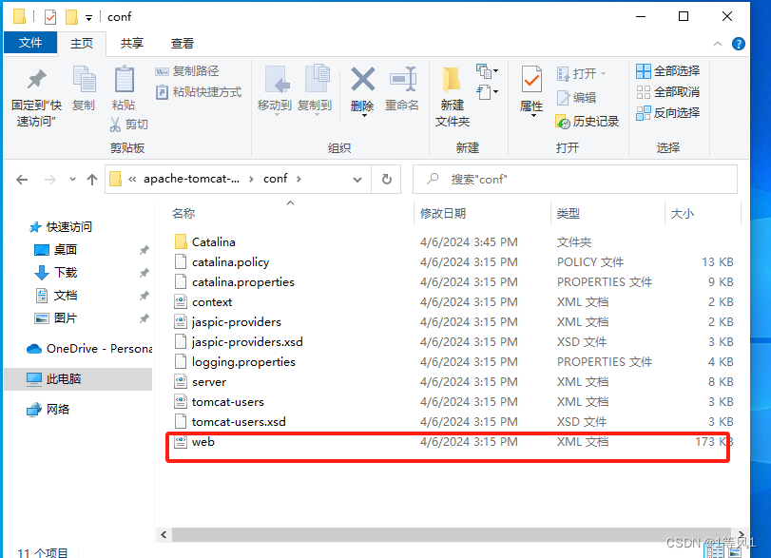Open the Easy access dropdown icon
This screenshot has width=771, height=558.
pos(487,92)
